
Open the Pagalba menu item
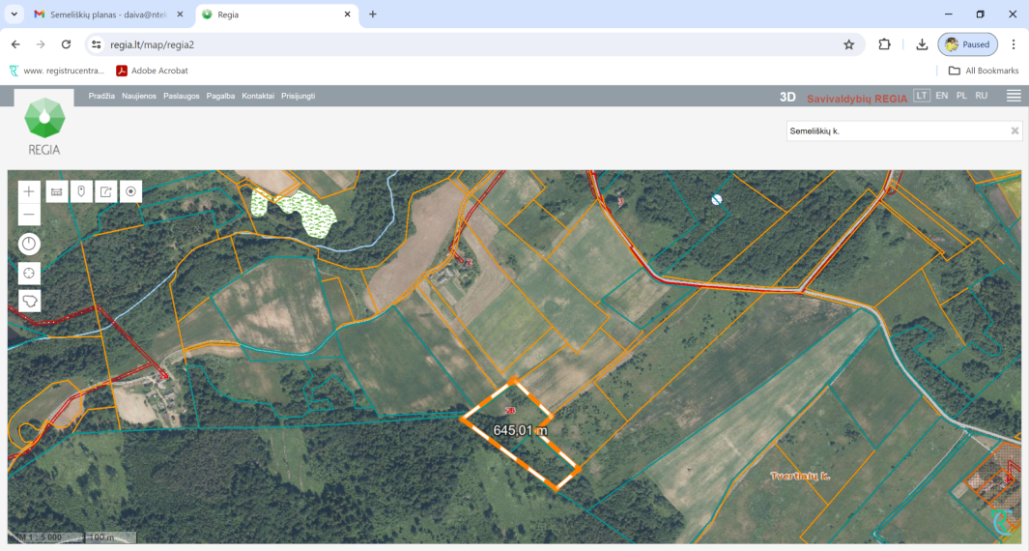point(220,96)
